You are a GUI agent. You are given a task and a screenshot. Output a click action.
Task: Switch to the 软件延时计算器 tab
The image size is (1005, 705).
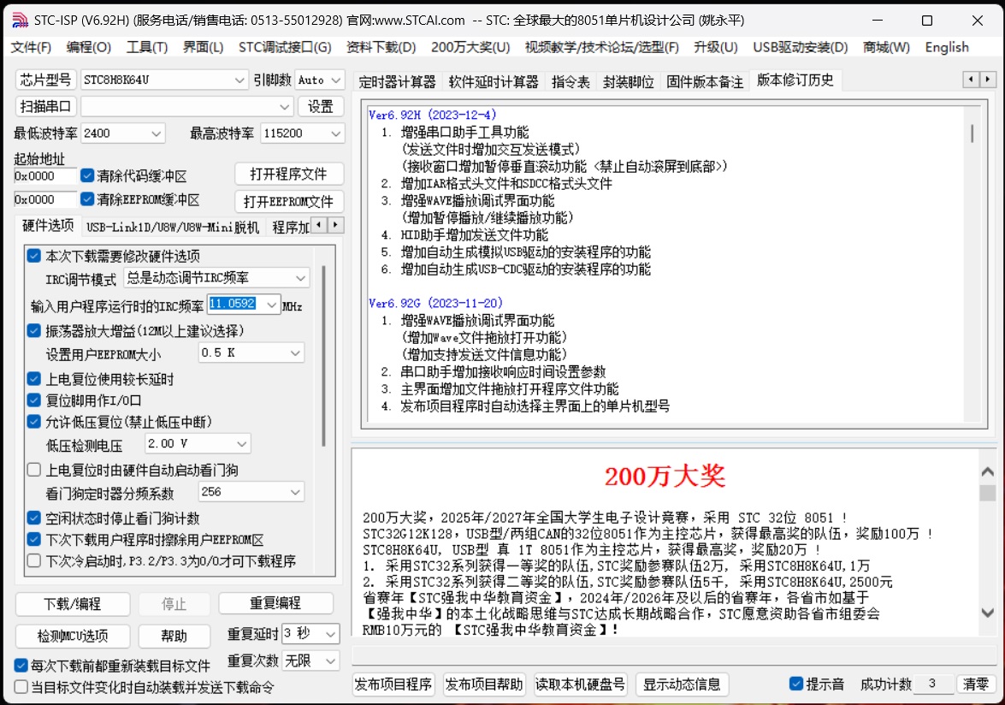click(494, 81)
